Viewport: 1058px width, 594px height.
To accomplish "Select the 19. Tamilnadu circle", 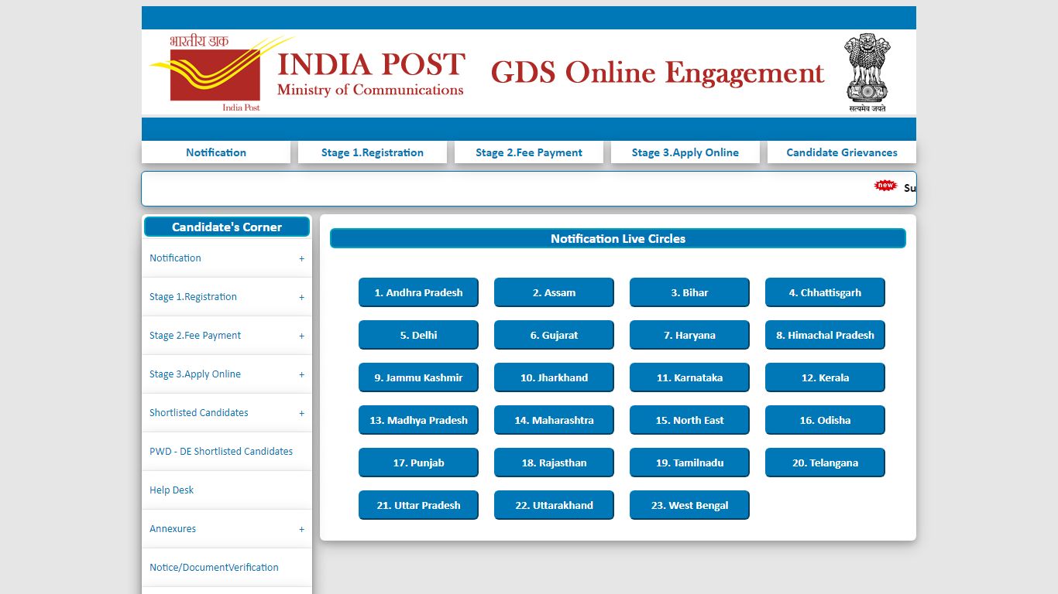I will coord(689,463).
